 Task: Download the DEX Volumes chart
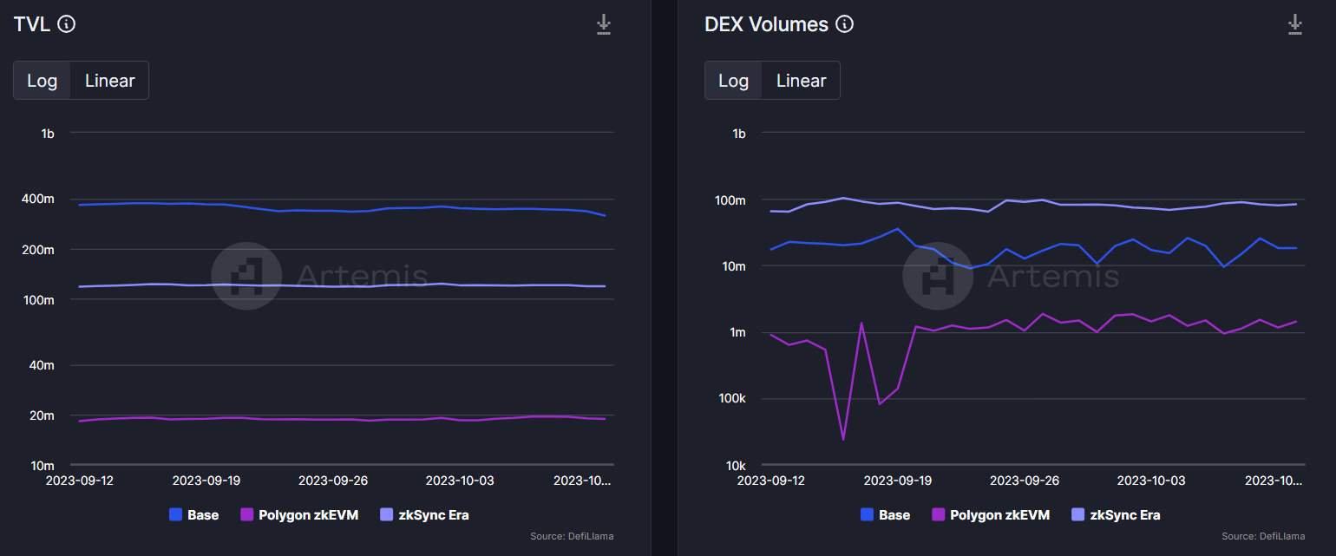pyautogui.click(x=1295, y=24)
